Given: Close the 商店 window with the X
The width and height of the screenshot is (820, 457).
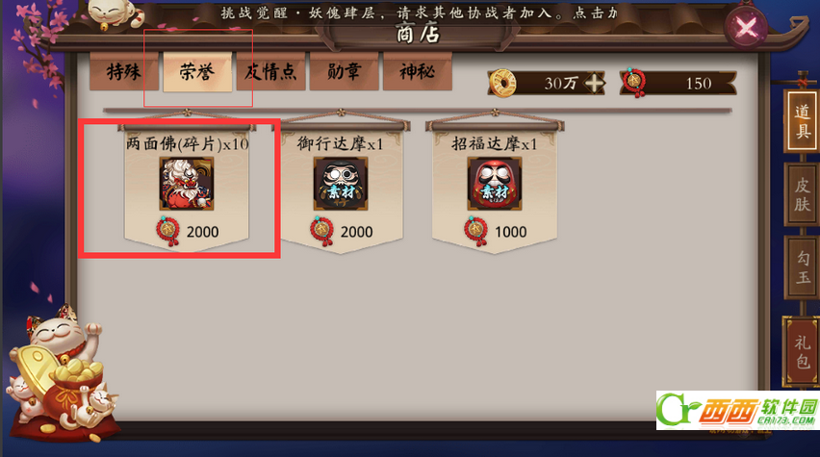Looking at the screenshot, I should 746,27.
